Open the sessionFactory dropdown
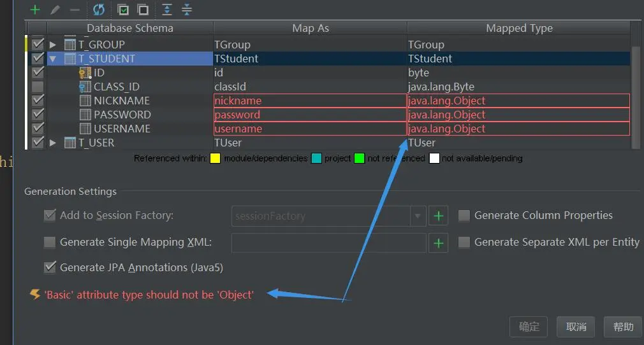 (418, 216)
